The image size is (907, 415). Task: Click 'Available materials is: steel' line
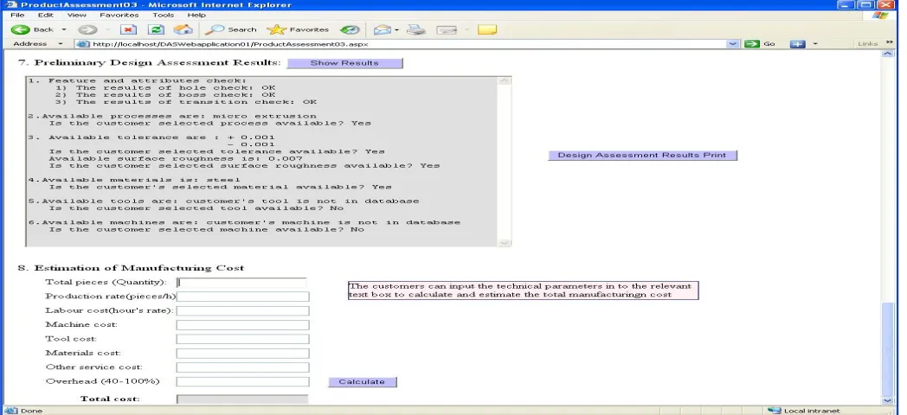[x=134, y=180]
